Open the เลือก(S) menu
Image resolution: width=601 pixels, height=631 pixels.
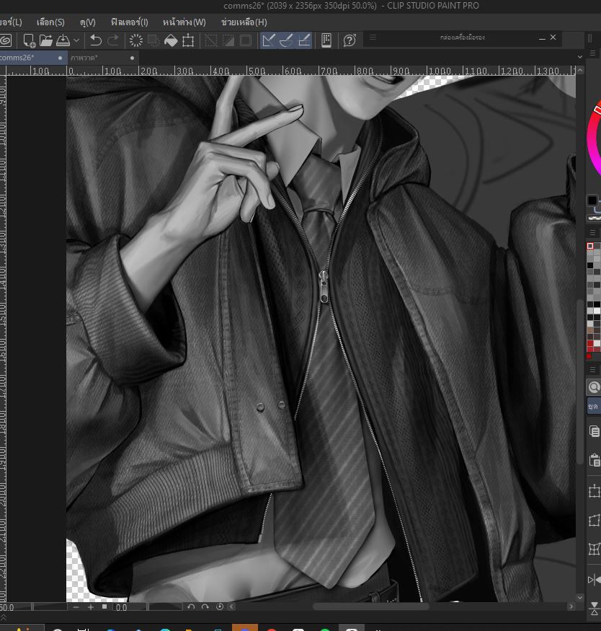pos(50,22)
